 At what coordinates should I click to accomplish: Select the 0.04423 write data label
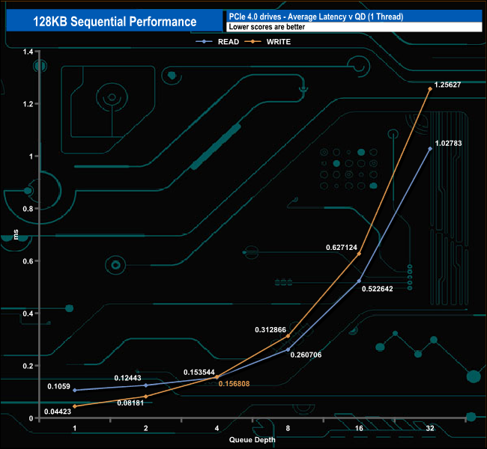point(58,412)
